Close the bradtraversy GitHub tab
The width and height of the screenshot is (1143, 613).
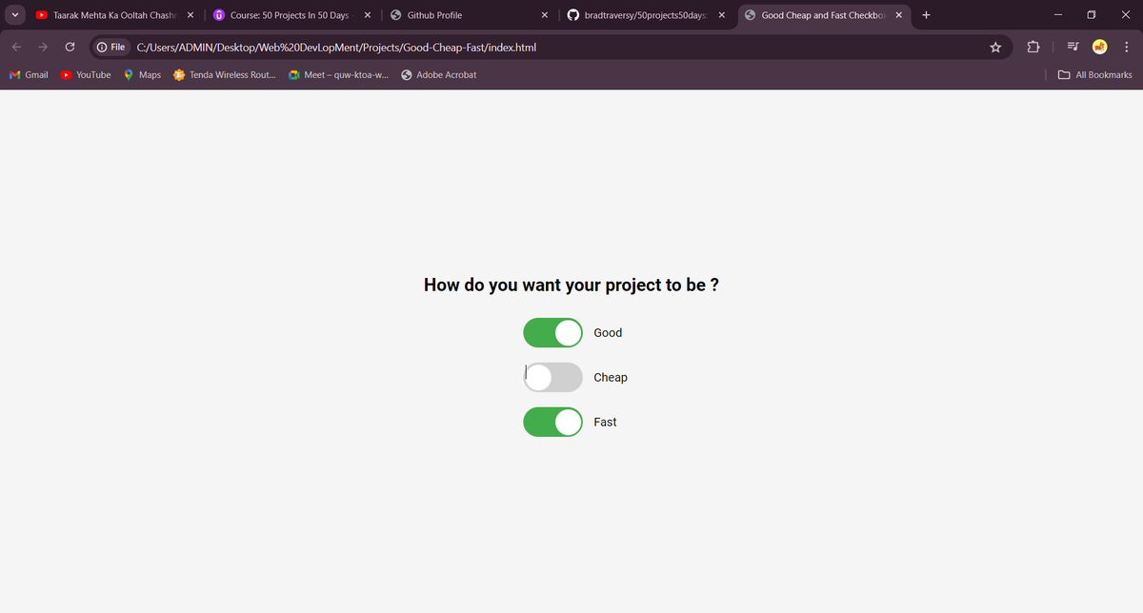click(x=721, y=15)
